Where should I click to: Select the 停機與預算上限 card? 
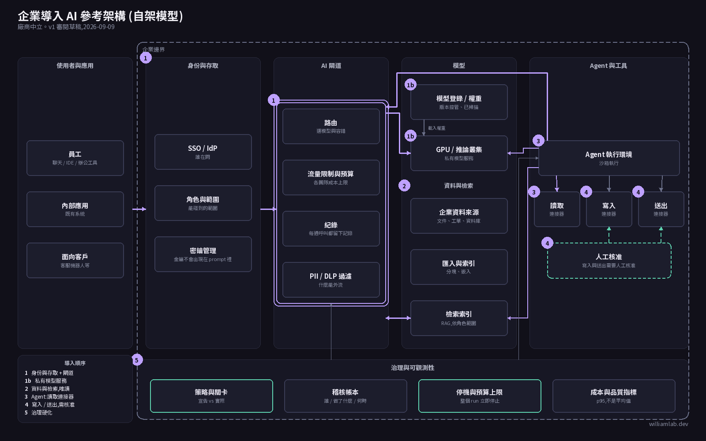(x=480, y=396)
